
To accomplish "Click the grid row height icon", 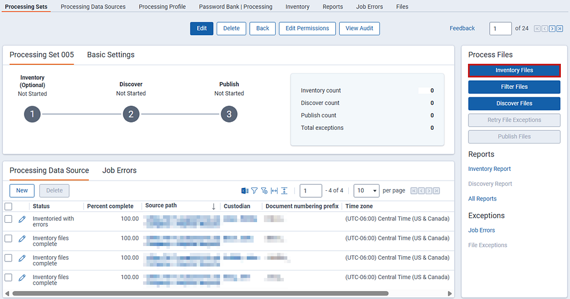I will point(284,191).
